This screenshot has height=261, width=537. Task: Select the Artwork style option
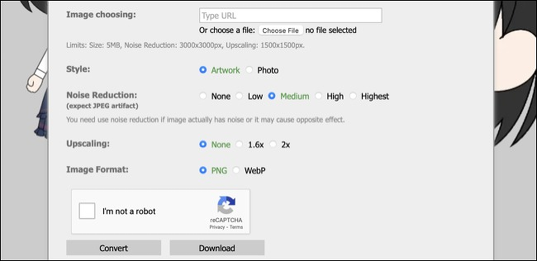203,70
